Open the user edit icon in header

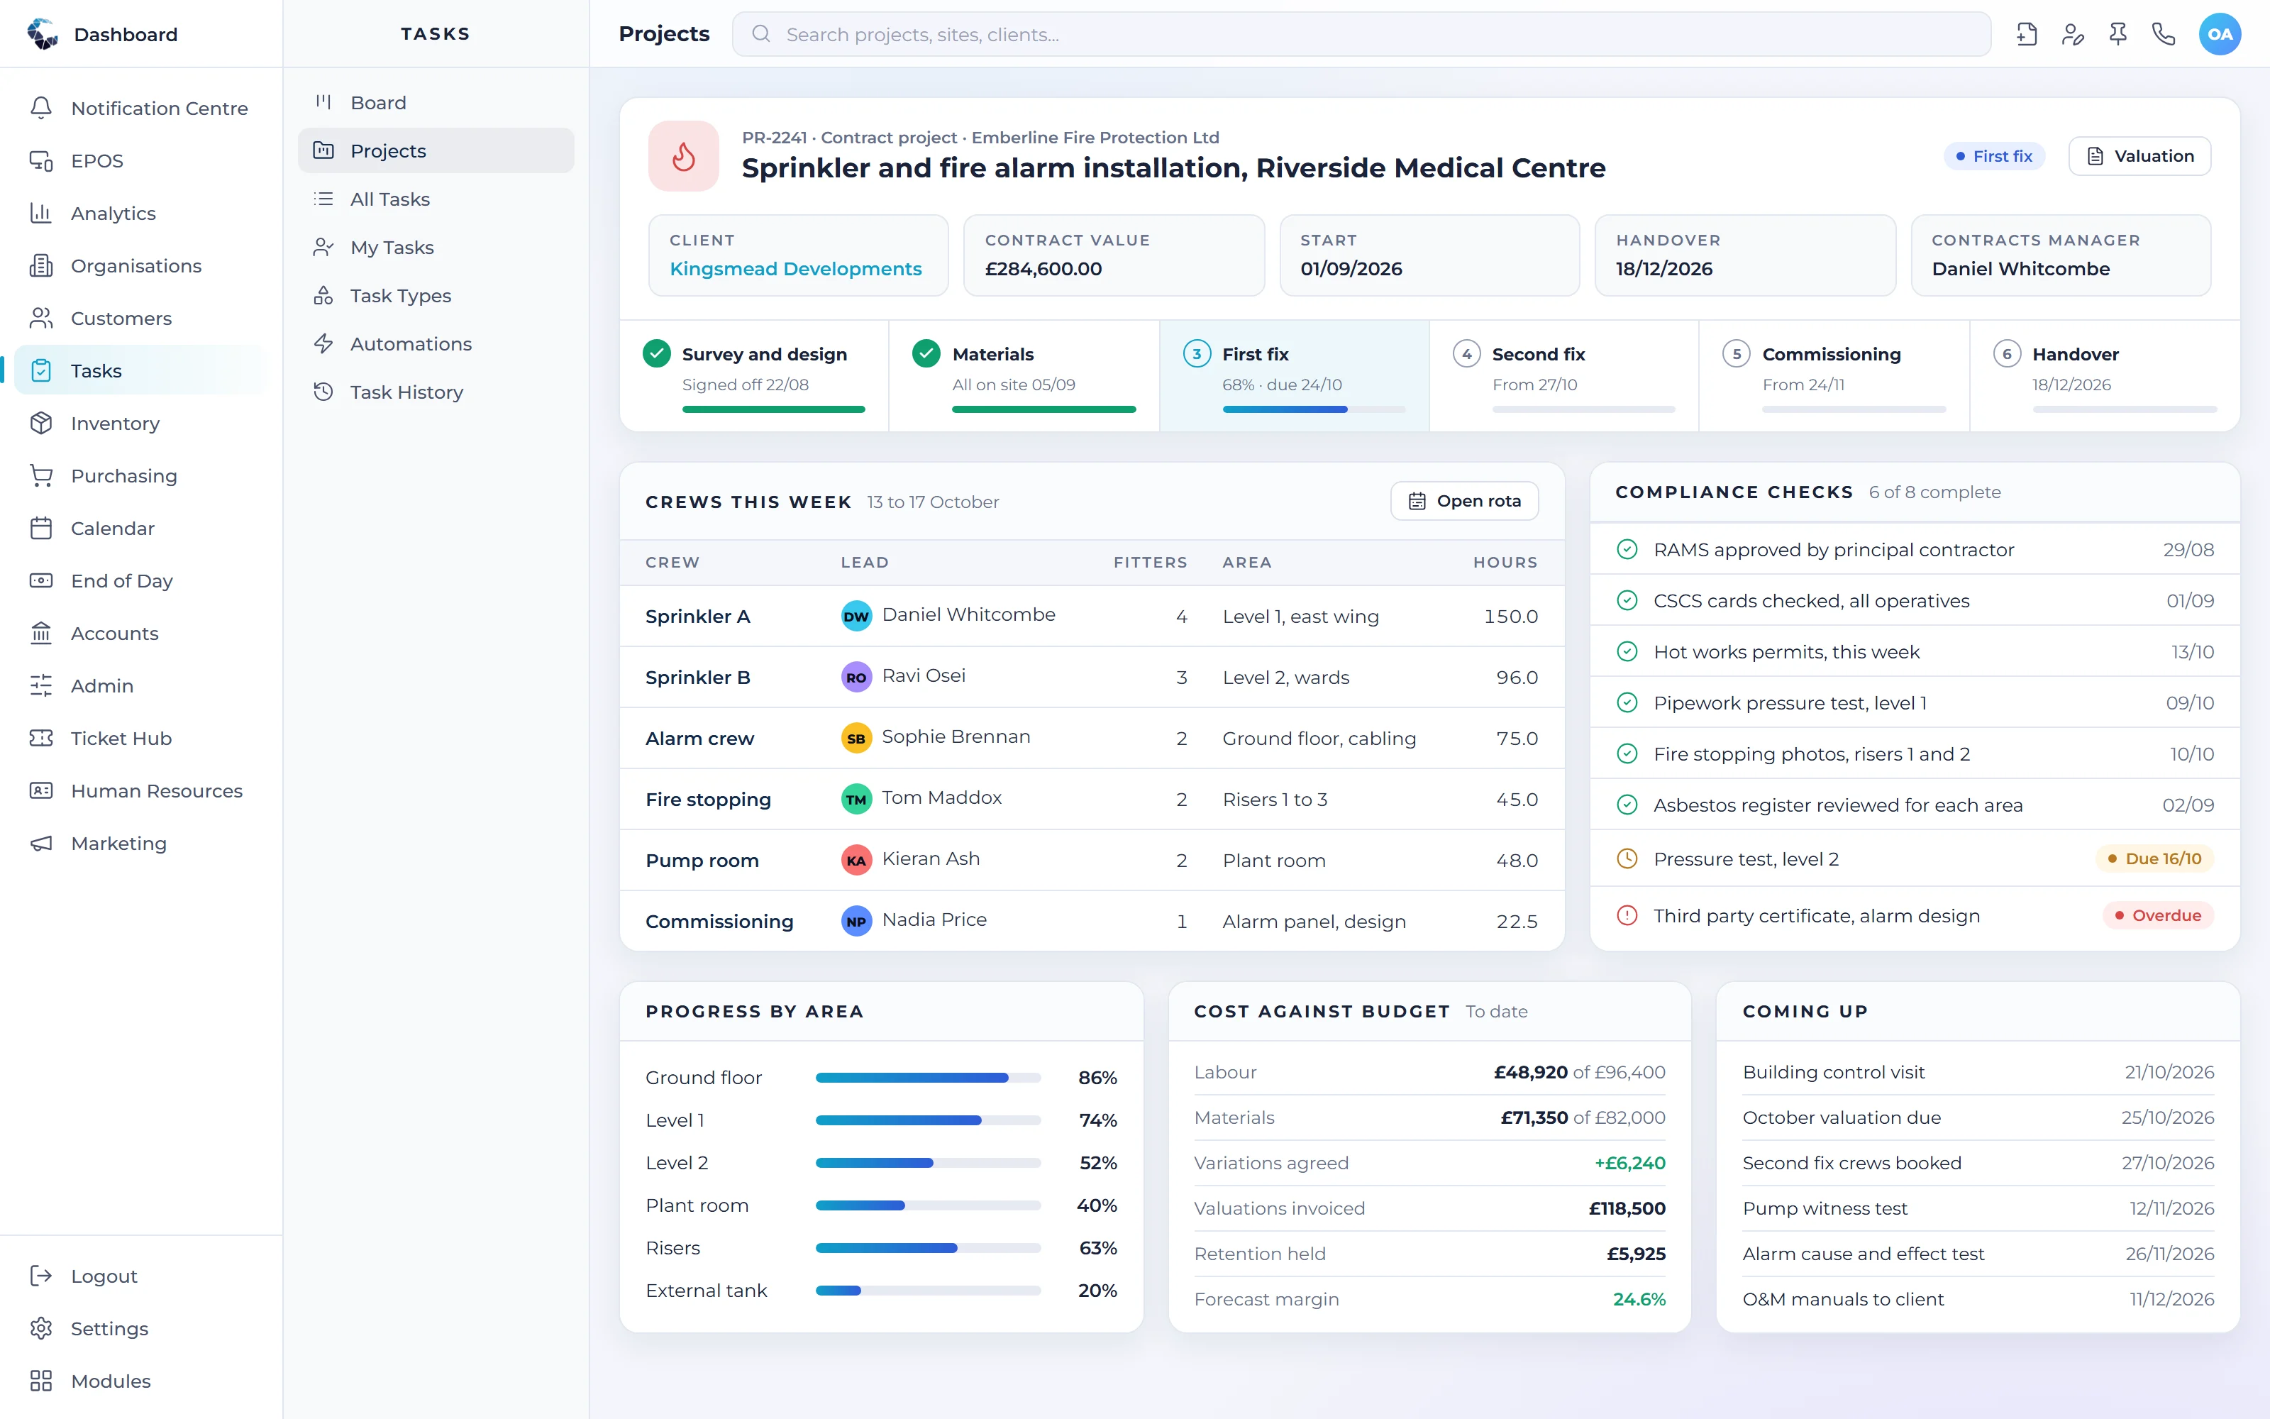coord(2072,35)
